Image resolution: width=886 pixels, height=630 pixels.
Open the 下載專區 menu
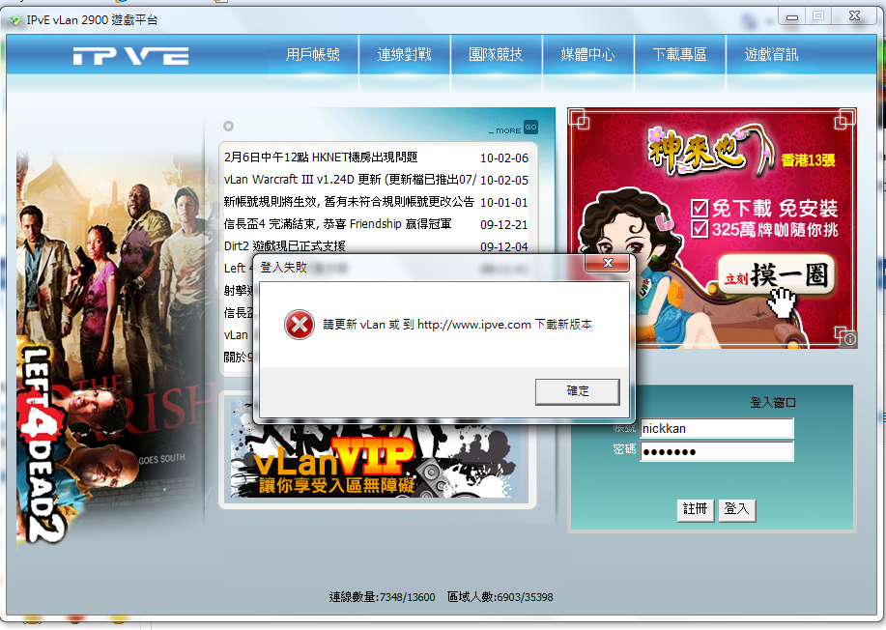(x=680, y=54)
